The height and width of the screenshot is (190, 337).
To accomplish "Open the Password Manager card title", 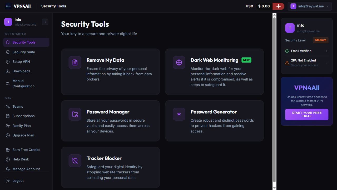I will [108, 112].
